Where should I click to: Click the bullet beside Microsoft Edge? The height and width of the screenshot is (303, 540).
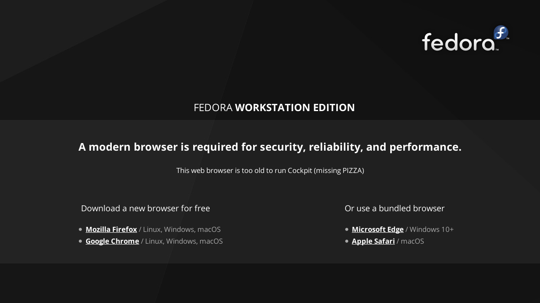(347, 229)
